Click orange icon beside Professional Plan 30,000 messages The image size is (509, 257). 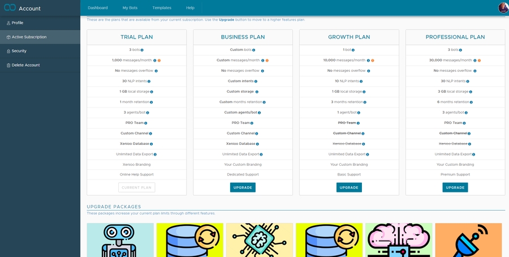[x=479, y=61]
